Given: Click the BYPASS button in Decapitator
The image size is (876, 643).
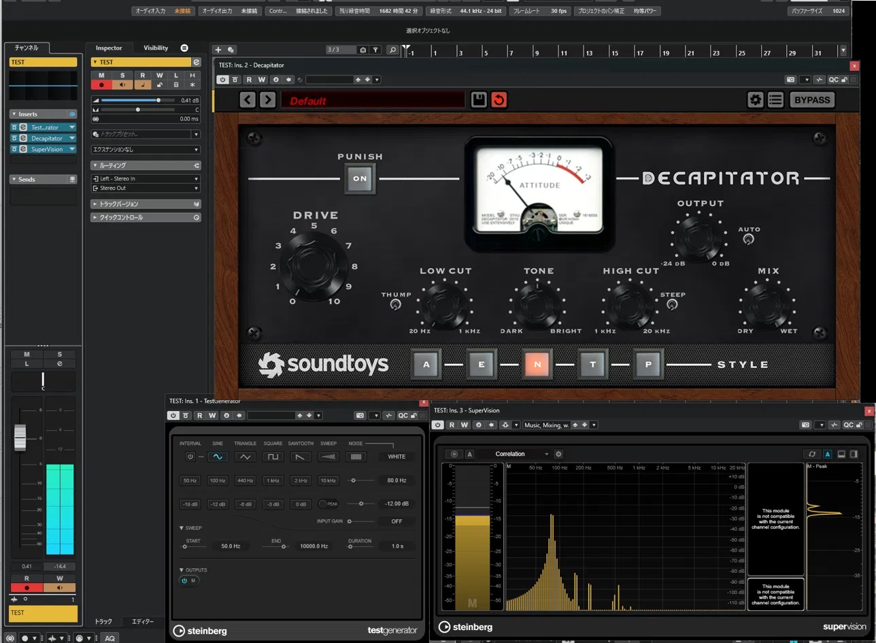Looking at the screenshot, I should pos(812,100).
